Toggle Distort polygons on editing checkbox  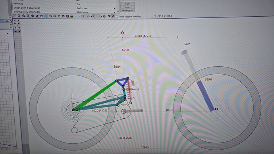117,17
